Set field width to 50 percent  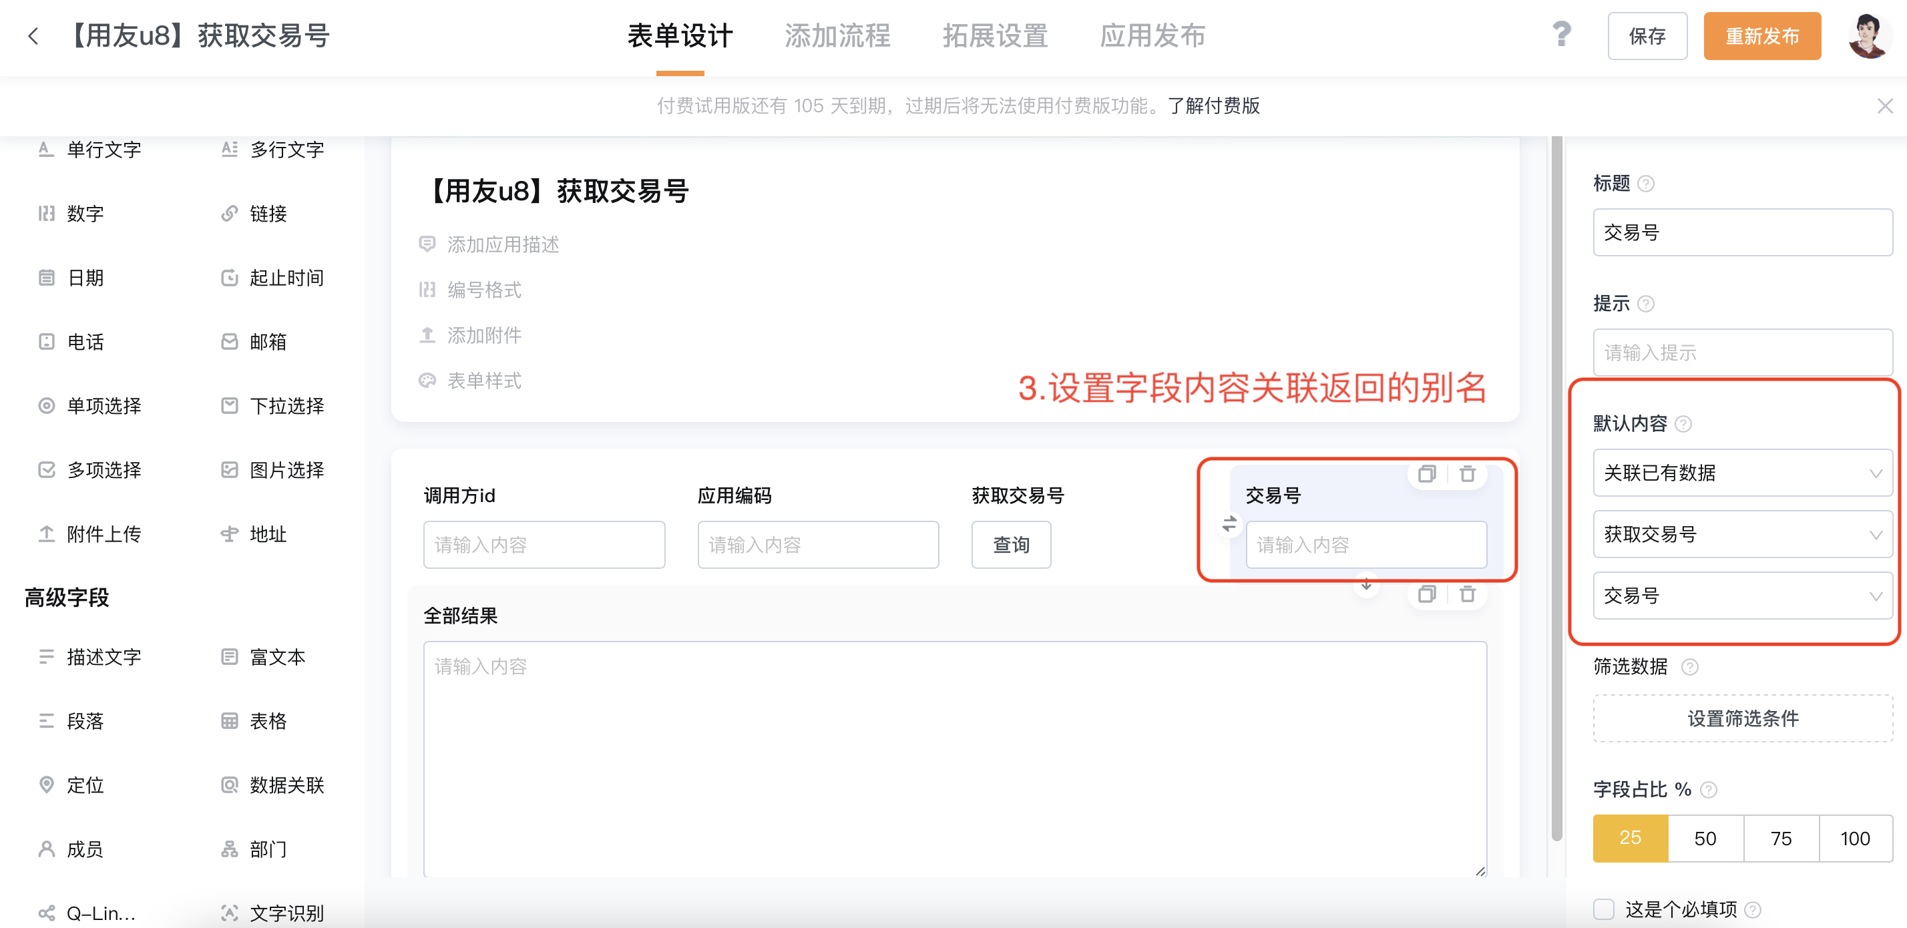pyautogui.click(x=1705, y=838)
